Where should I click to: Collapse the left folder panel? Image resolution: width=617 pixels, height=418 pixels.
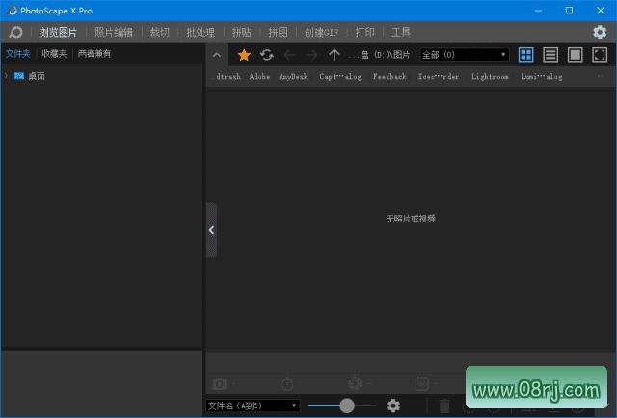(211, 230)
